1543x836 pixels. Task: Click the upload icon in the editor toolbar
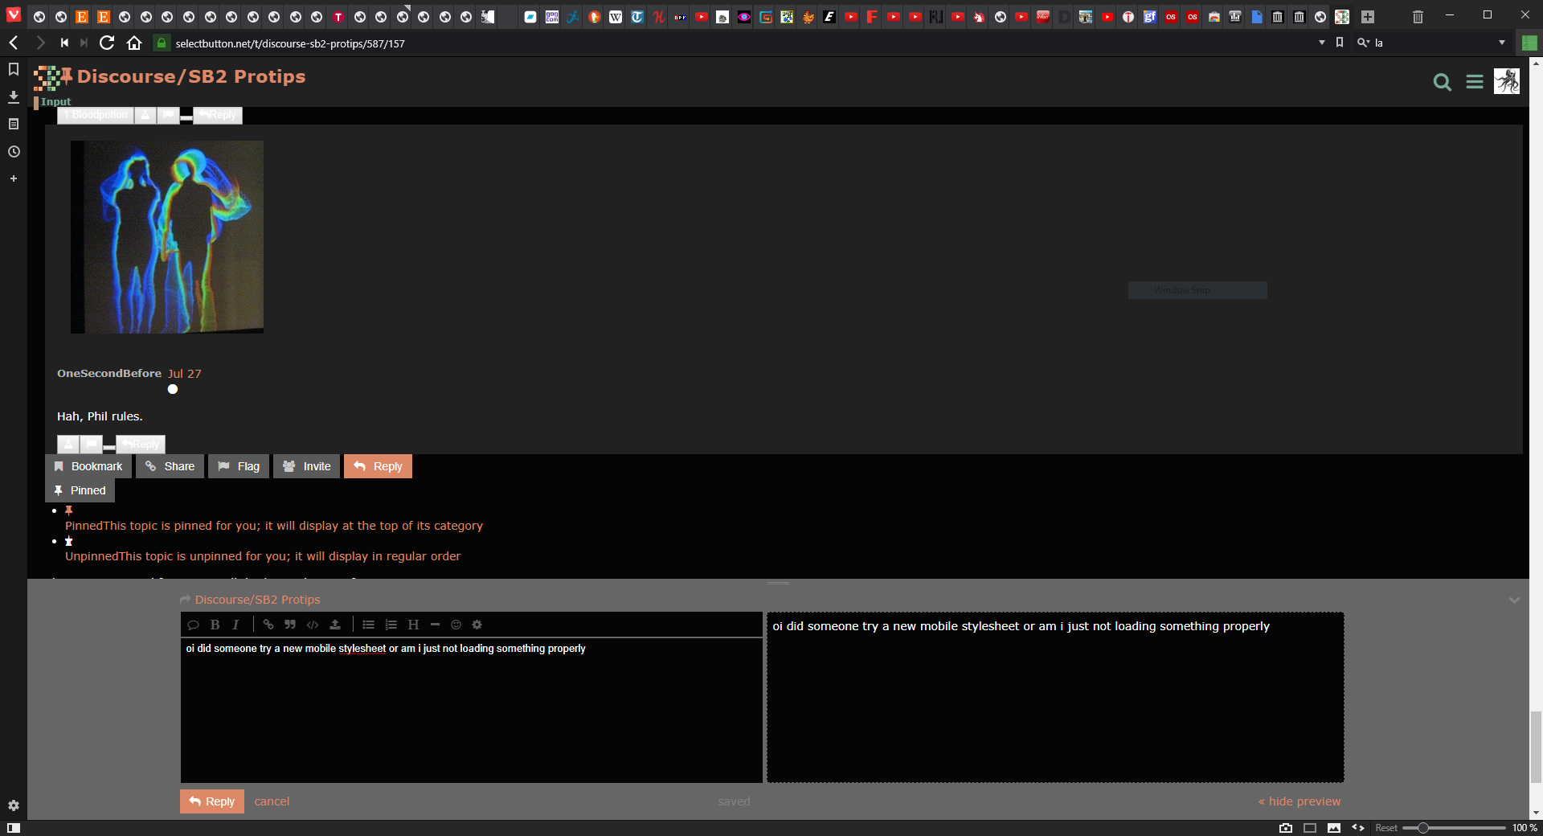(x=335, y=625)
